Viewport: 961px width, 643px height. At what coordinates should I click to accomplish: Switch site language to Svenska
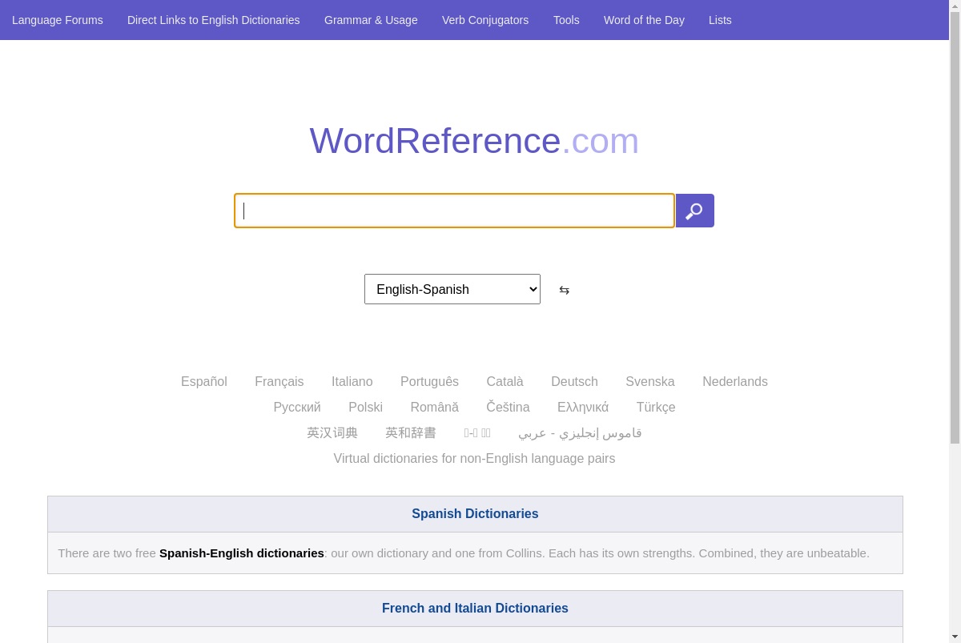650,382
